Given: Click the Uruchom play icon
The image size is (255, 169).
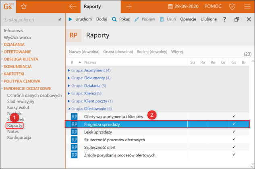Looking at the screenshot, I should [70, 19].
